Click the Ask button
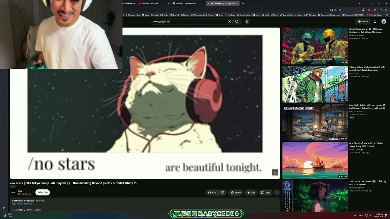The height and width of the screenshot is (219, 390). [x=251, y=193]
